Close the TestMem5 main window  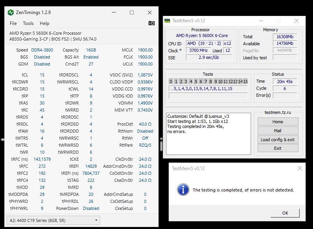click(x=297, y=21)
